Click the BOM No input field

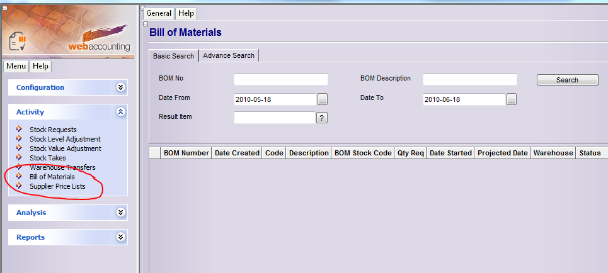click(281, 79)
